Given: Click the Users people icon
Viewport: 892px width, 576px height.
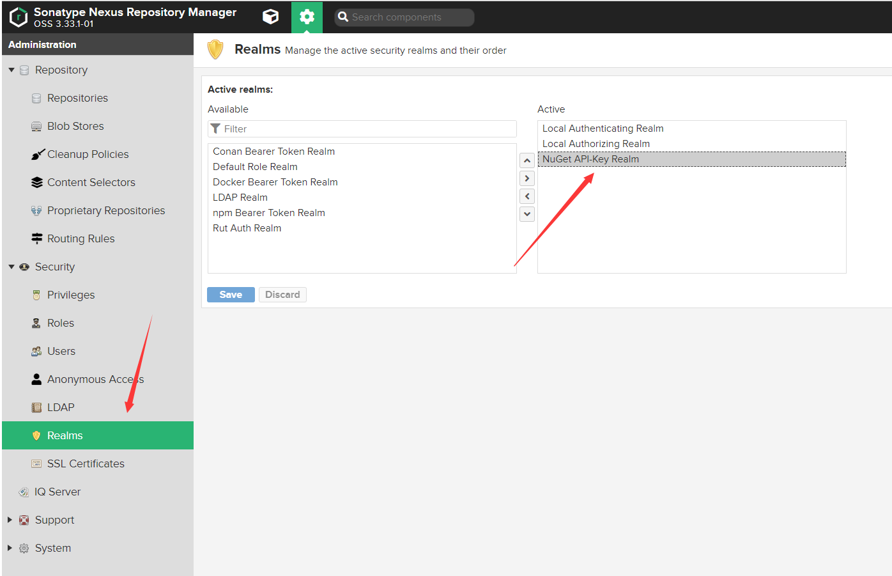Looking at the screenshot, I should click(x=36, y=352).
